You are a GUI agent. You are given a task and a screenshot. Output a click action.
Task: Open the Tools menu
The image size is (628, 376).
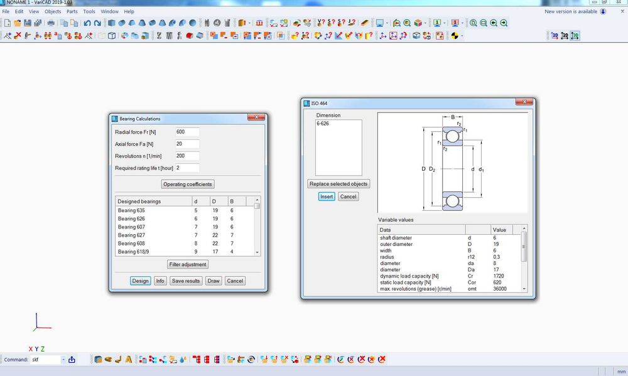(x=89, y=11)
